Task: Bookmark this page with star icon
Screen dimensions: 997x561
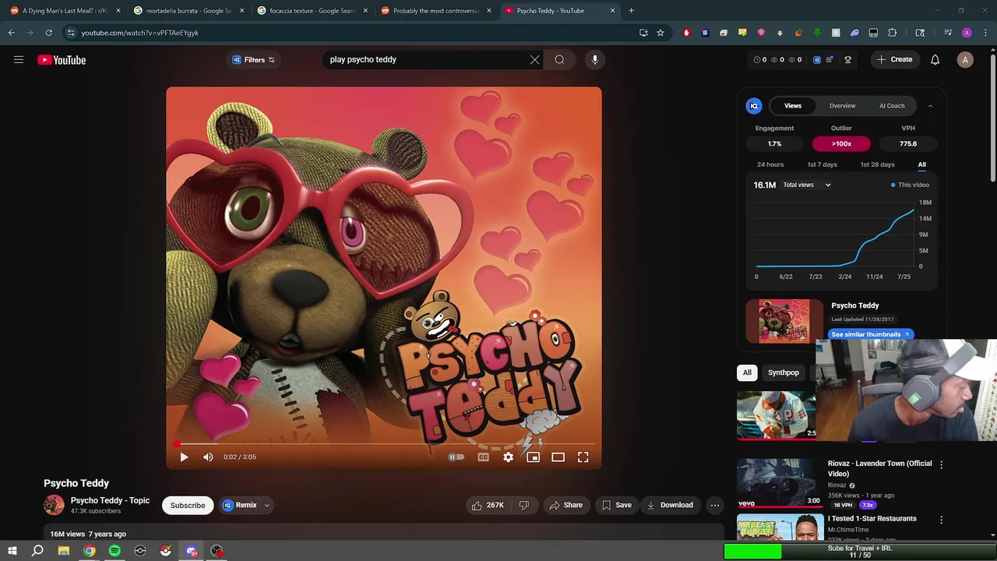Action: point(661,33)
